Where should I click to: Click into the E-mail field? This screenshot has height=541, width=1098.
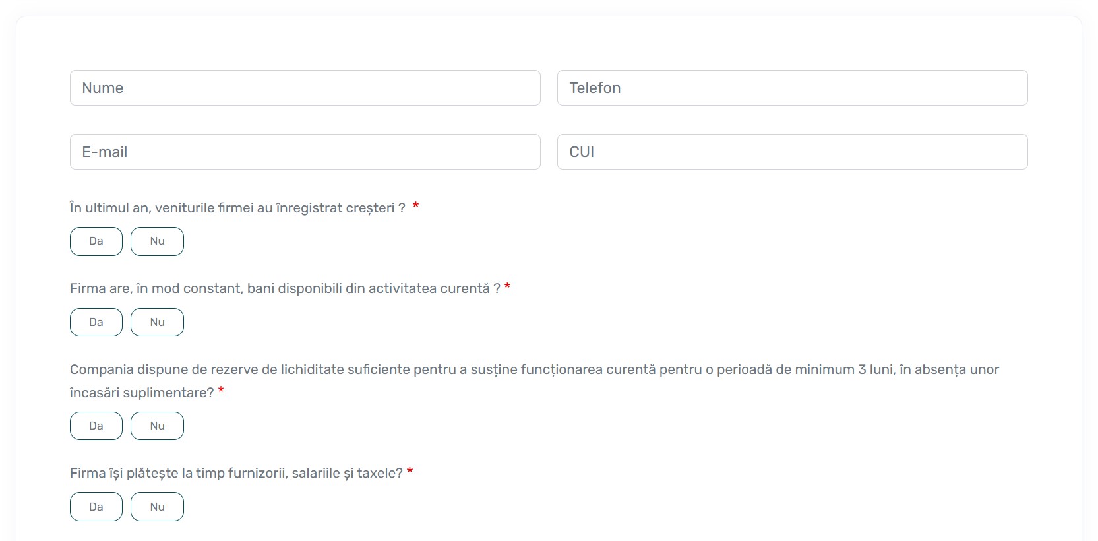305,152
